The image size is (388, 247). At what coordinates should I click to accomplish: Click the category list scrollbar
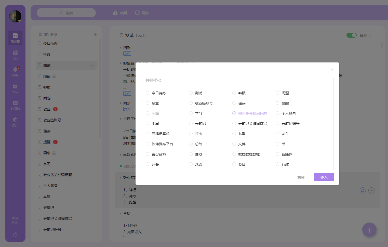tap(100, 88)
